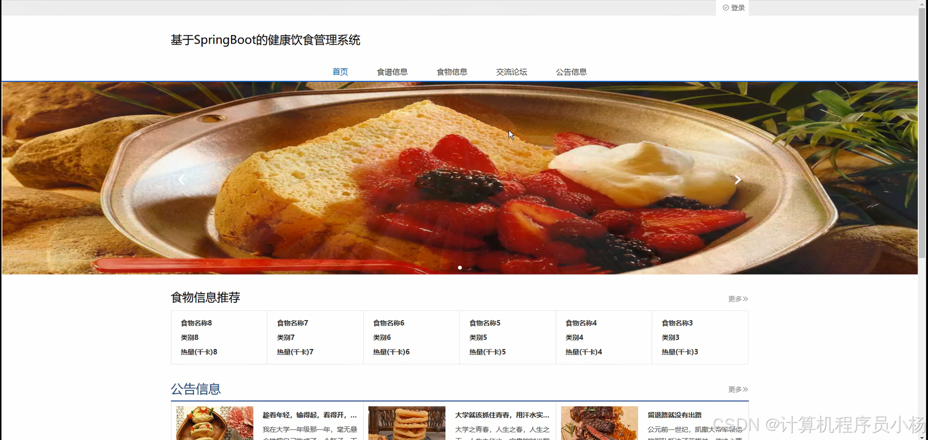This screenshot has width=928, height=440.
Task: Select the carousel indicator dot
Action: [460, 267]
